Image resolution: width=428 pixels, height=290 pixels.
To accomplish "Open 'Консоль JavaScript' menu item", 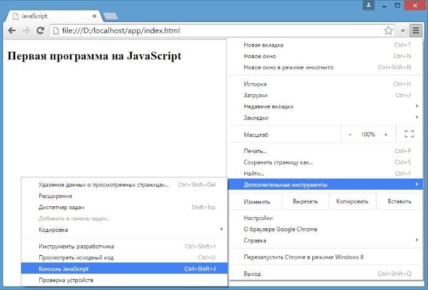I will point(124,269).
